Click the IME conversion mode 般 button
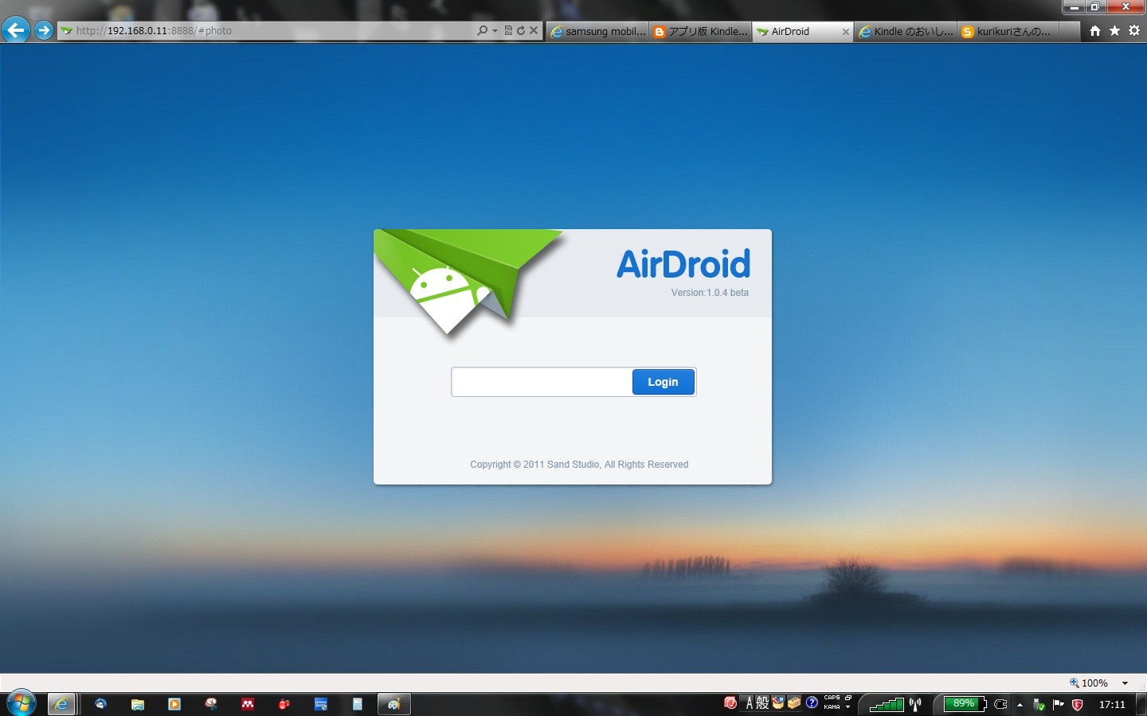Screen dimensions: 1147x716 [762, 703]
